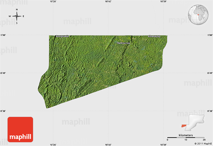Select the 0°38' latitude label on right
Image resolution: width=213 pixels, height=146 pixels.
pyautogui.click(x=210, y=111)
